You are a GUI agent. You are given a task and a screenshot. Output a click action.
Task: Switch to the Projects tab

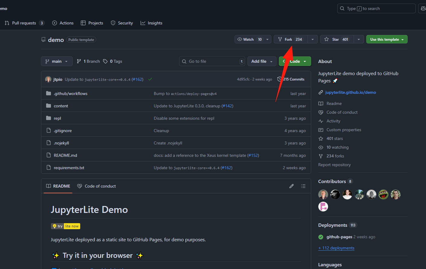pos(92,23)
